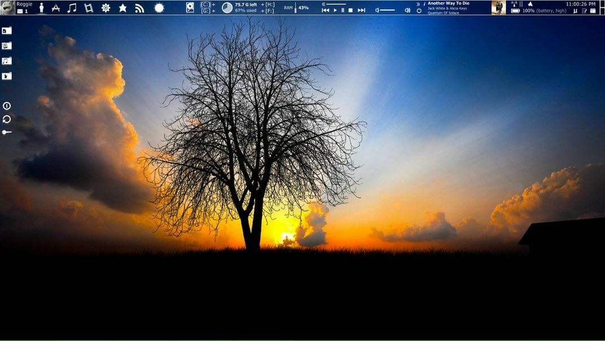605x341 pixels.
Task: Click the film strip video icon
Action: click(x=89, y=8)
